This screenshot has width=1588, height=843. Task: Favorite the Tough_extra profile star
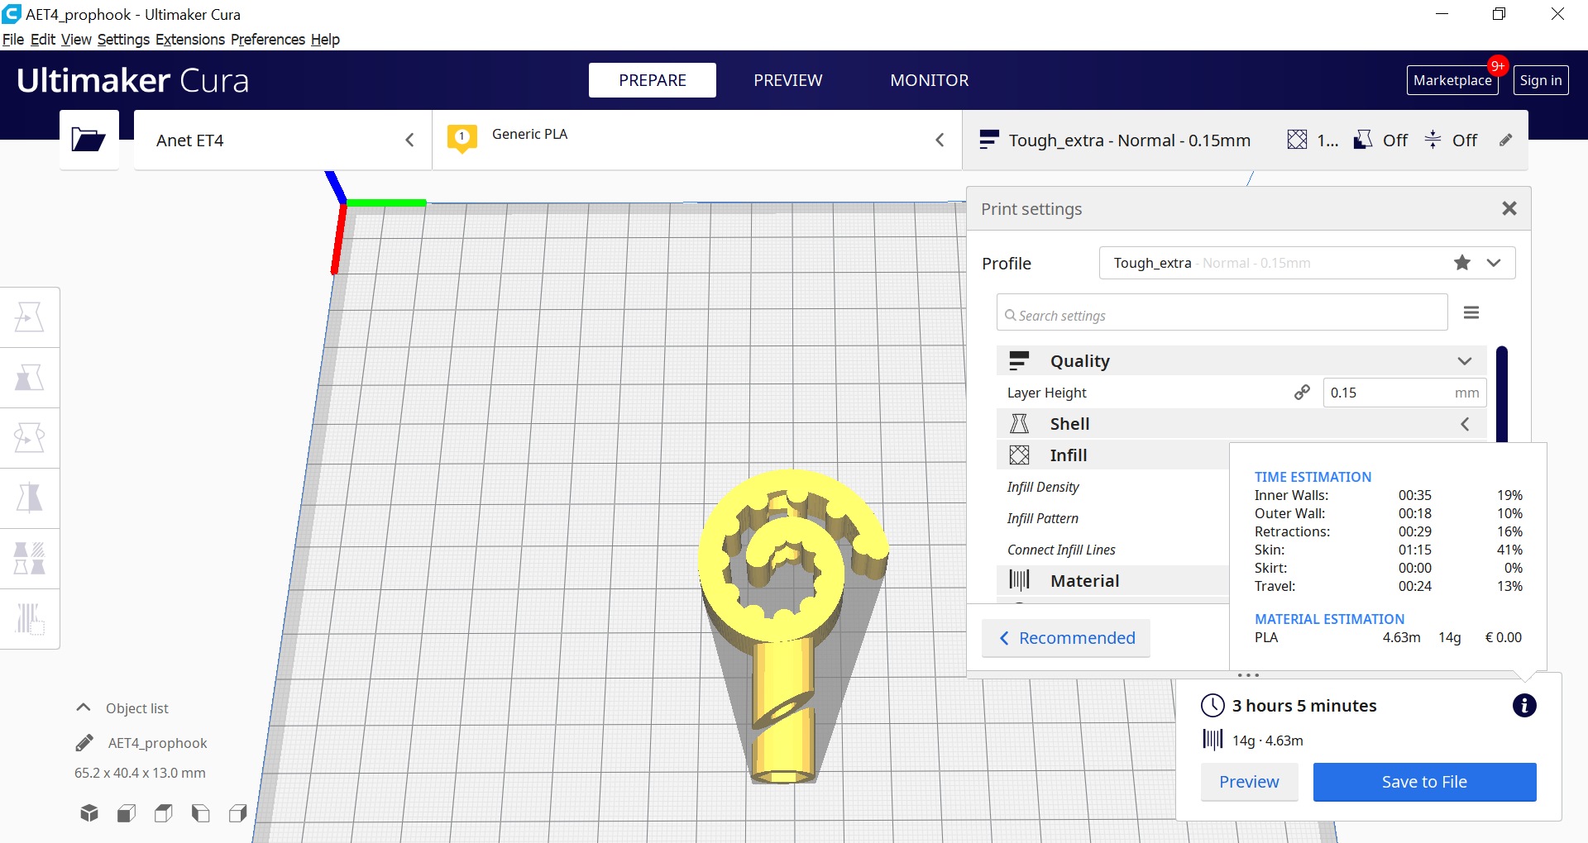(x=1462, y=263)
